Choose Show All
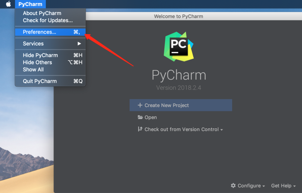Viewport: 302px width, 193px height. [x=51, y=69]
